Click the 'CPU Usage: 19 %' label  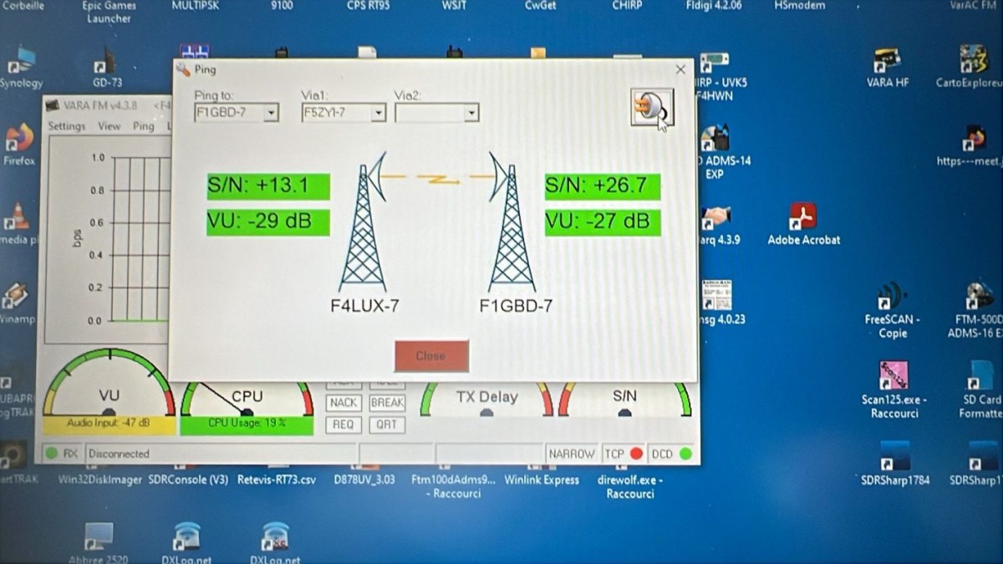coord(247,424)
